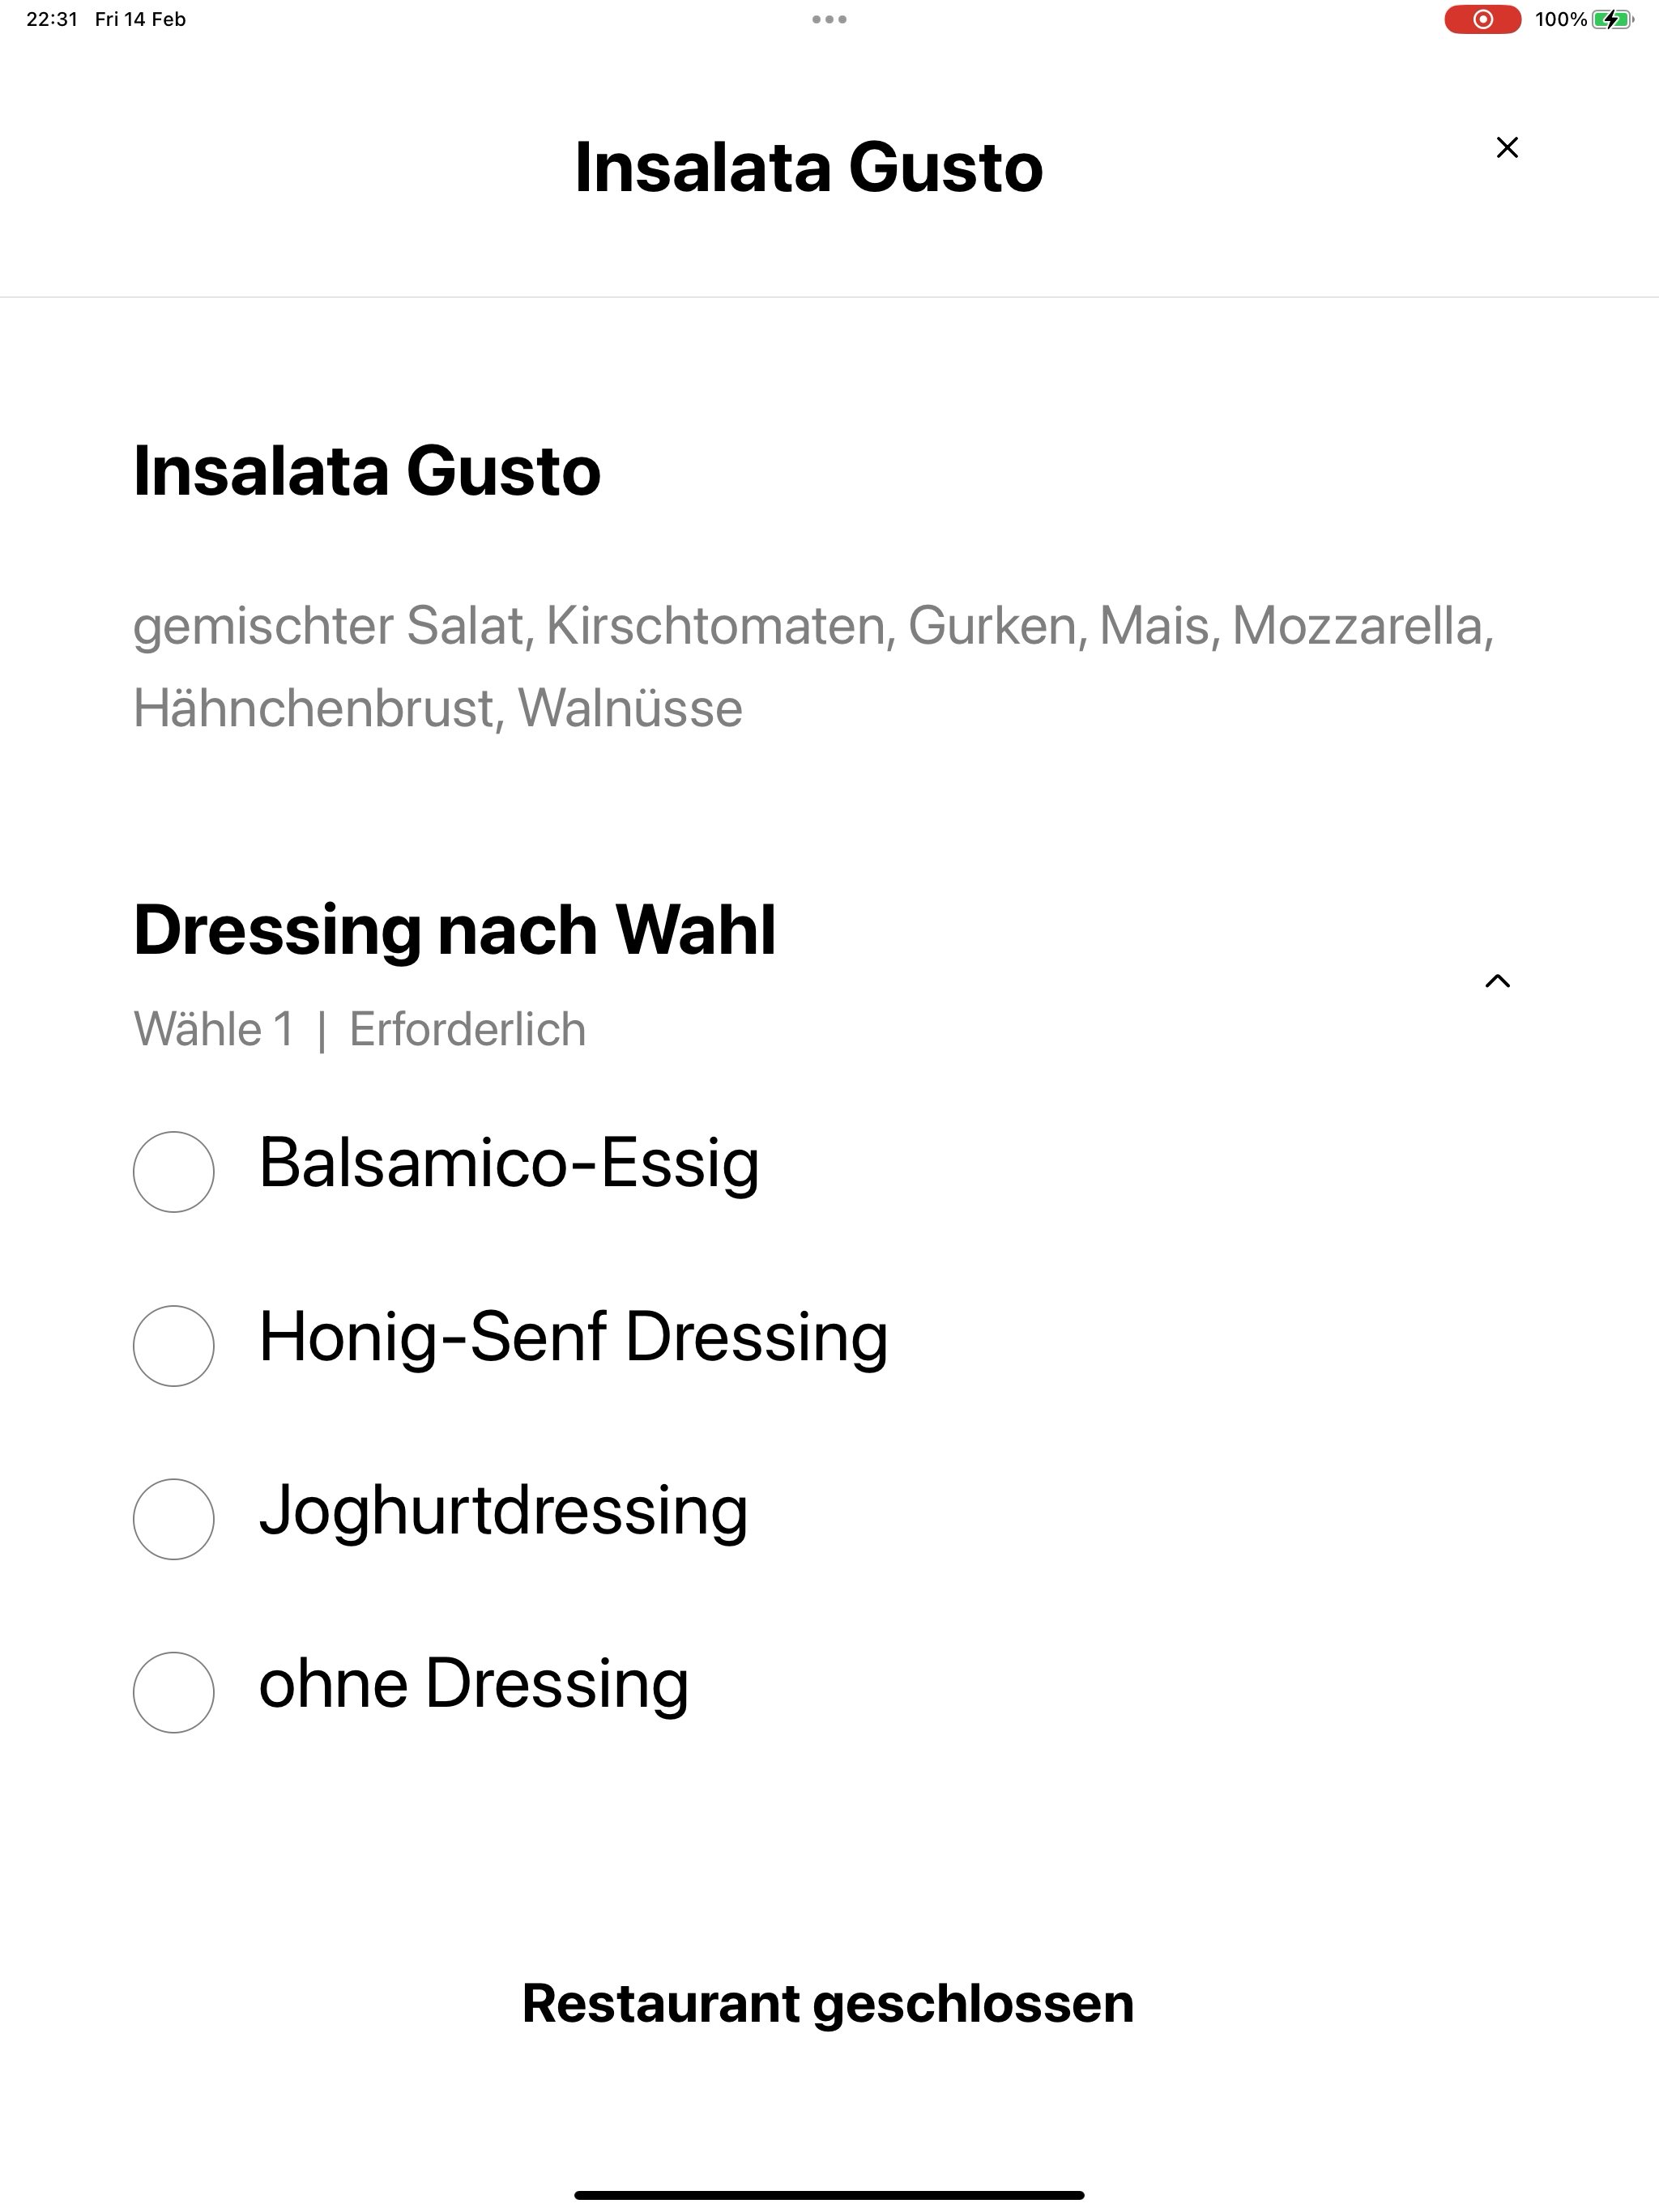
Task: Tap the salad ingredients description text
Action: pos(813,667)
